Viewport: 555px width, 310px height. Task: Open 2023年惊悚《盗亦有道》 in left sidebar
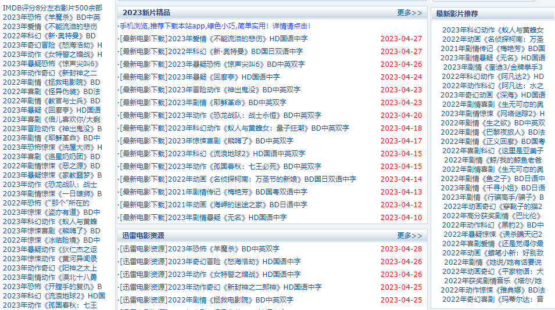pos(52,212)
